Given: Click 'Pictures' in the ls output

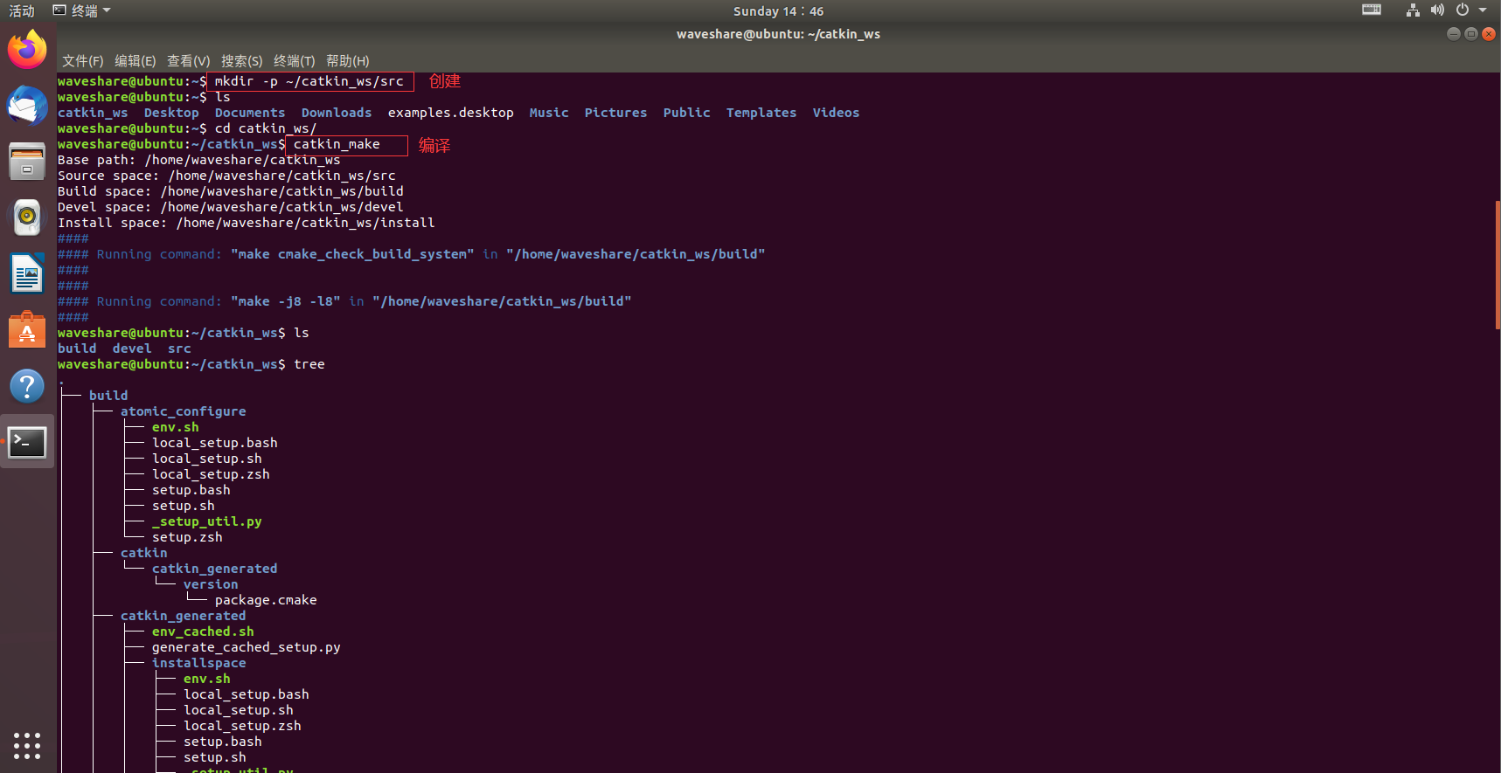Looking at the screenshot, I should point(616,113).
